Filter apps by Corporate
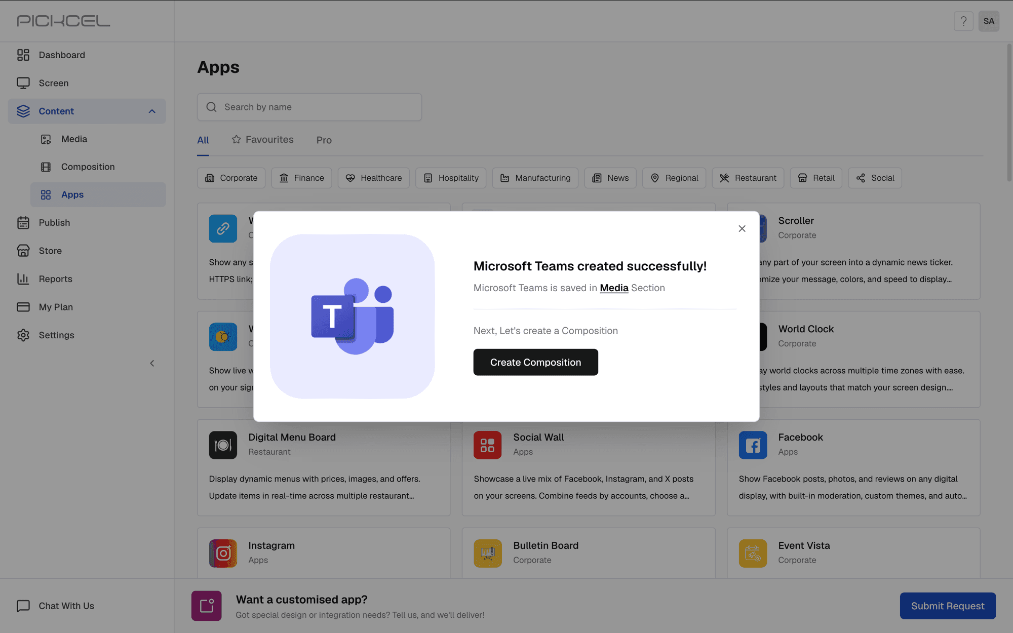1013x633 pixels. (x=231, y=178)
